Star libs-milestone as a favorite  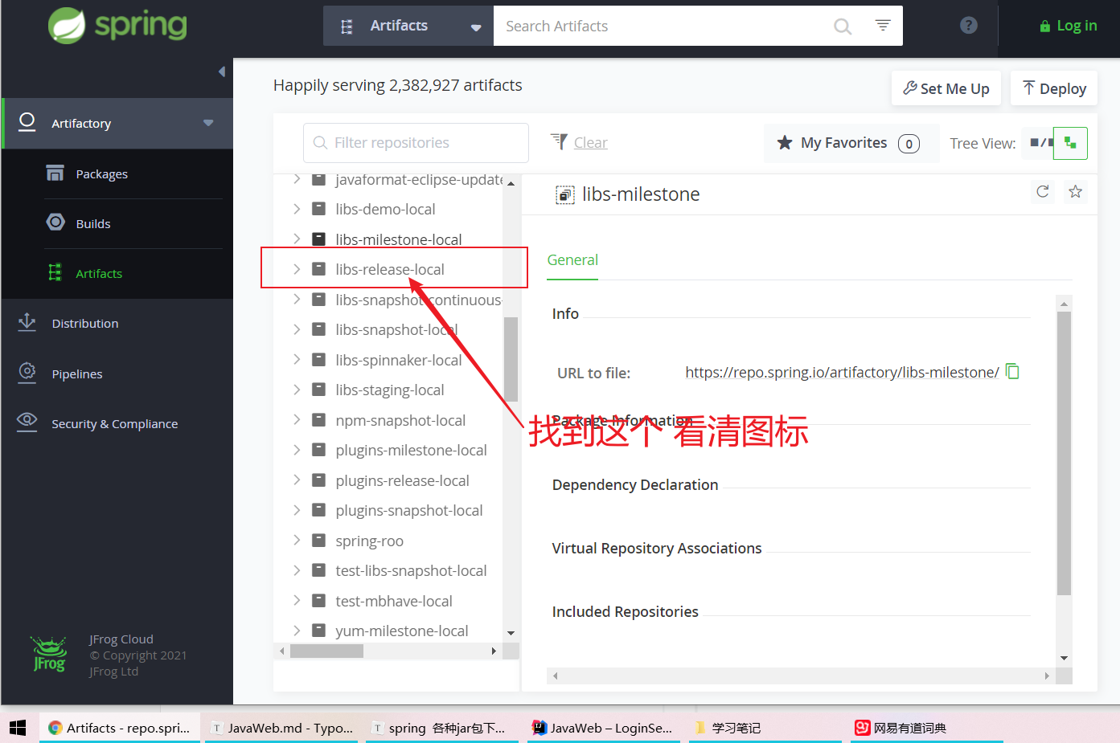1075,192
